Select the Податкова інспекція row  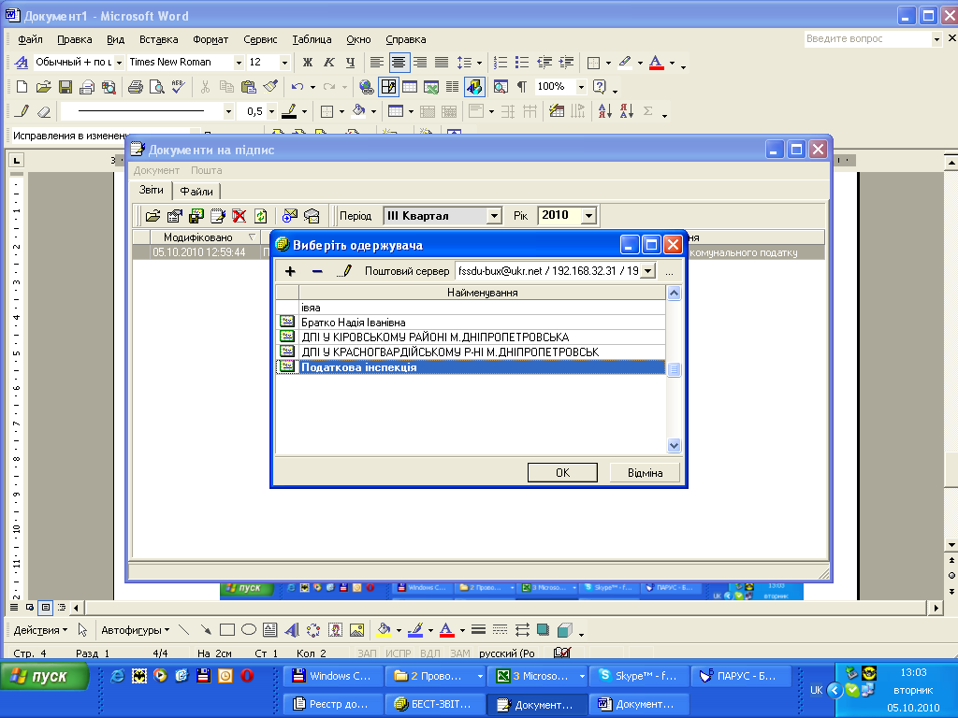[471, 366]
